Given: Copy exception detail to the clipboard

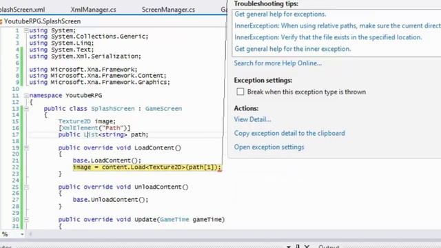Looking at the screenshot, I should coord(289,133).
